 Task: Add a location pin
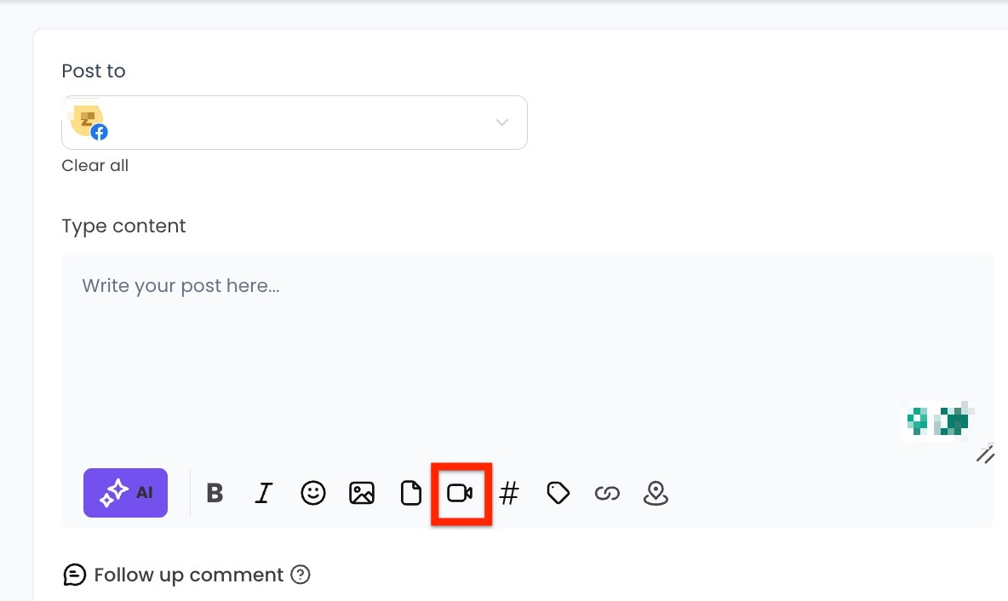tap(656, 493)
